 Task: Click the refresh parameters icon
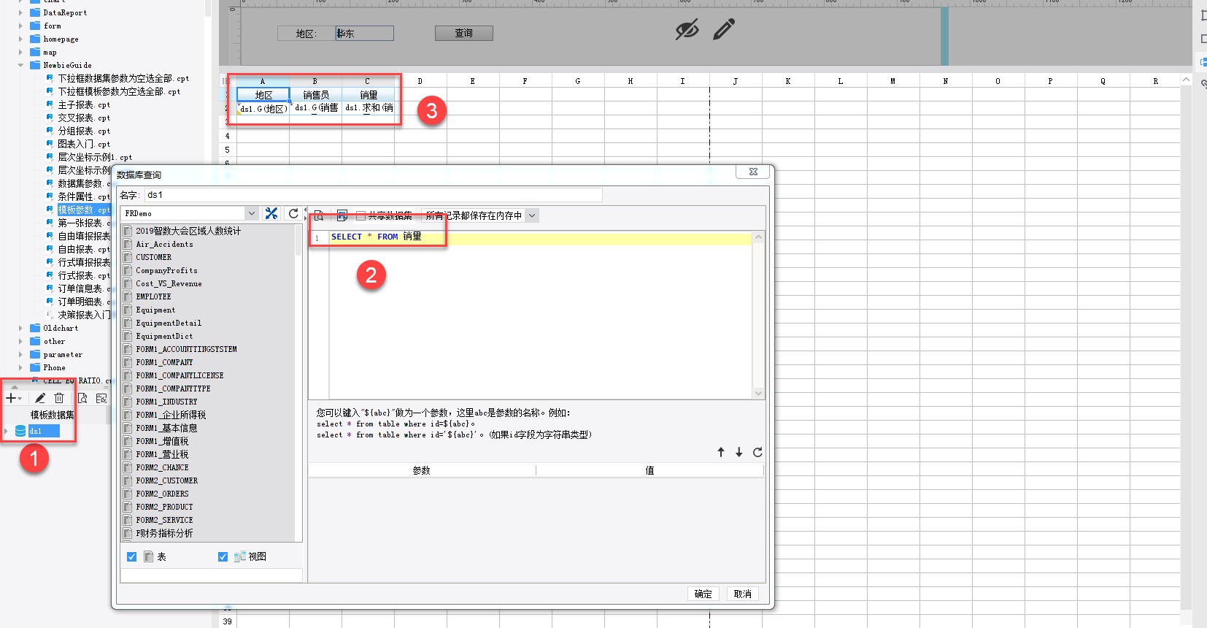pos(757,452)
